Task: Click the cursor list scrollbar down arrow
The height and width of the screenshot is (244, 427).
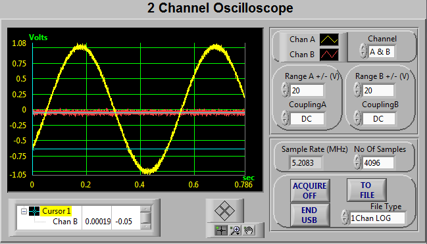Action: (146, 226)
